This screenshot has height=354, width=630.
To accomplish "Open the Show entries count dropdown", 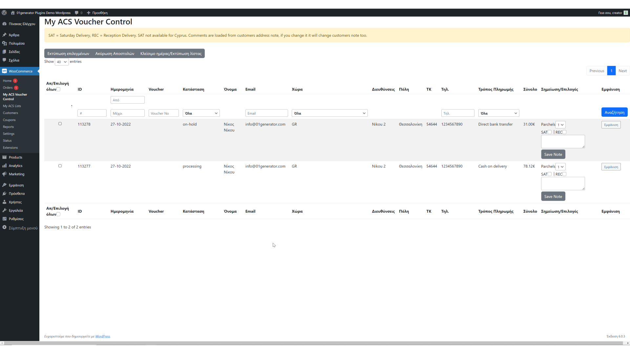I will [62, 62].
